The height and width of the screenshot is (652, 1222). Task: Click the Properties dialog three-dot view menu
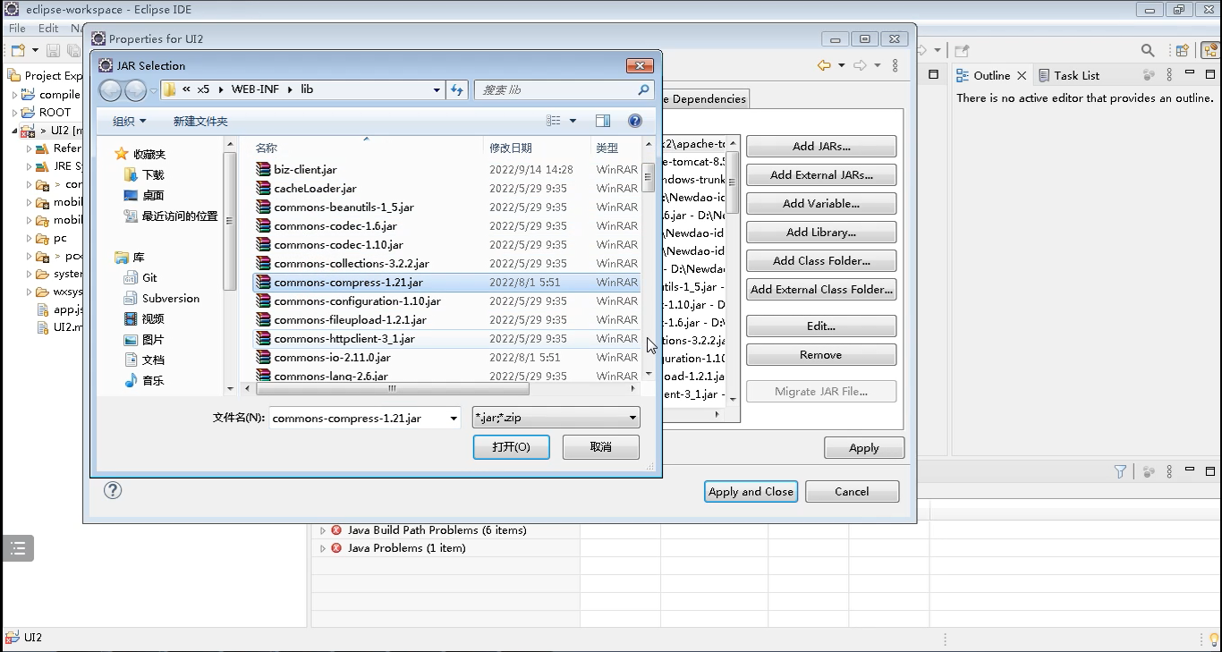pyautogui.click(x=895, y=65)
